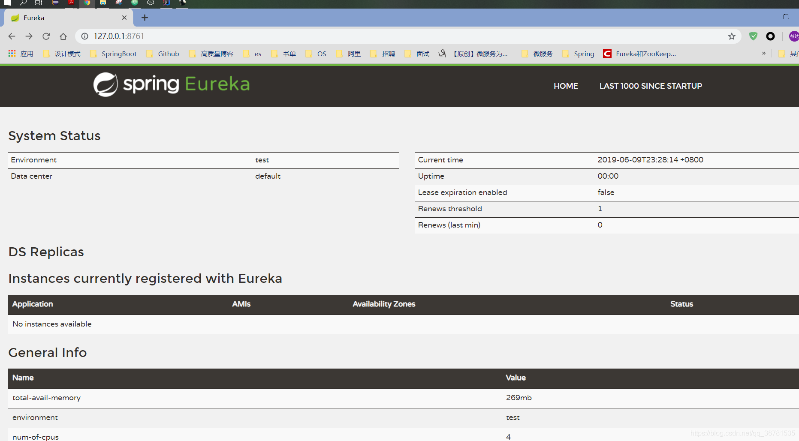
Task: Open the es bookmark folder
Action: coord(252,54)
